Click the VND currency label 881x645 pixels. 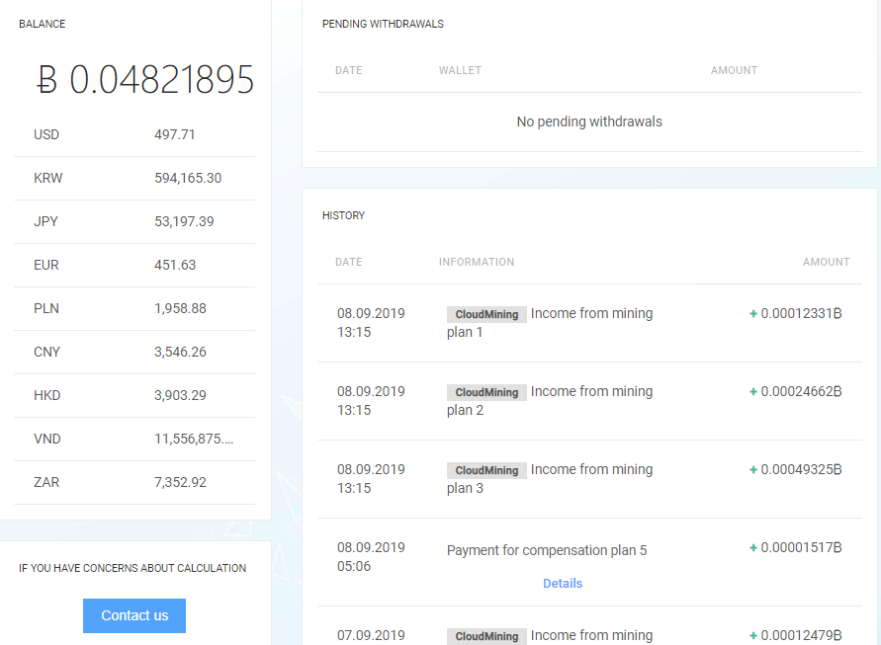46,439
